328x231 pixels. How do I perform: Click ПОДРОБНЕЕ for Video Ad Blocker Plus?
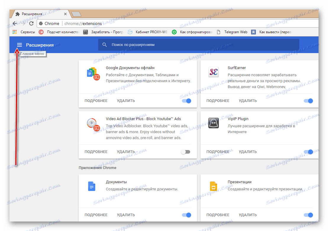[96, 152]
